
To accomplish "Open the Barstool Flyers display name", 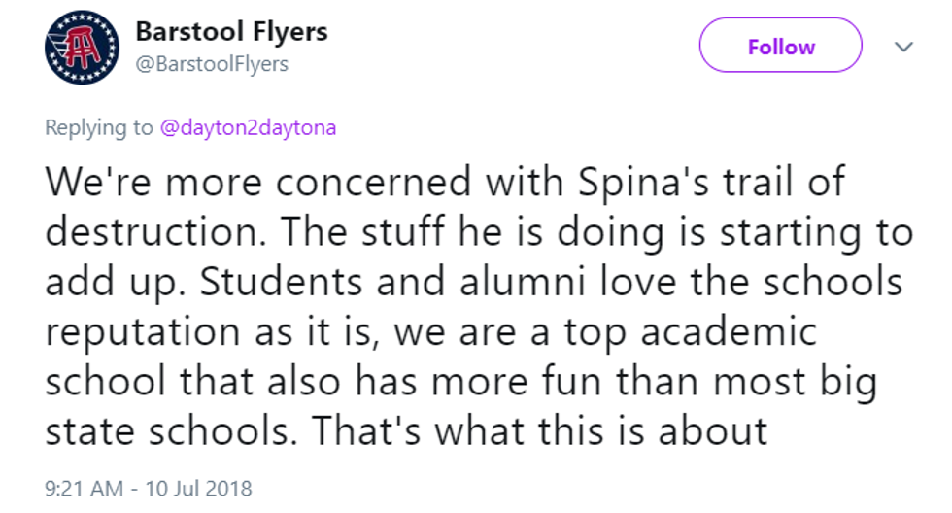I will coord(231,31).
